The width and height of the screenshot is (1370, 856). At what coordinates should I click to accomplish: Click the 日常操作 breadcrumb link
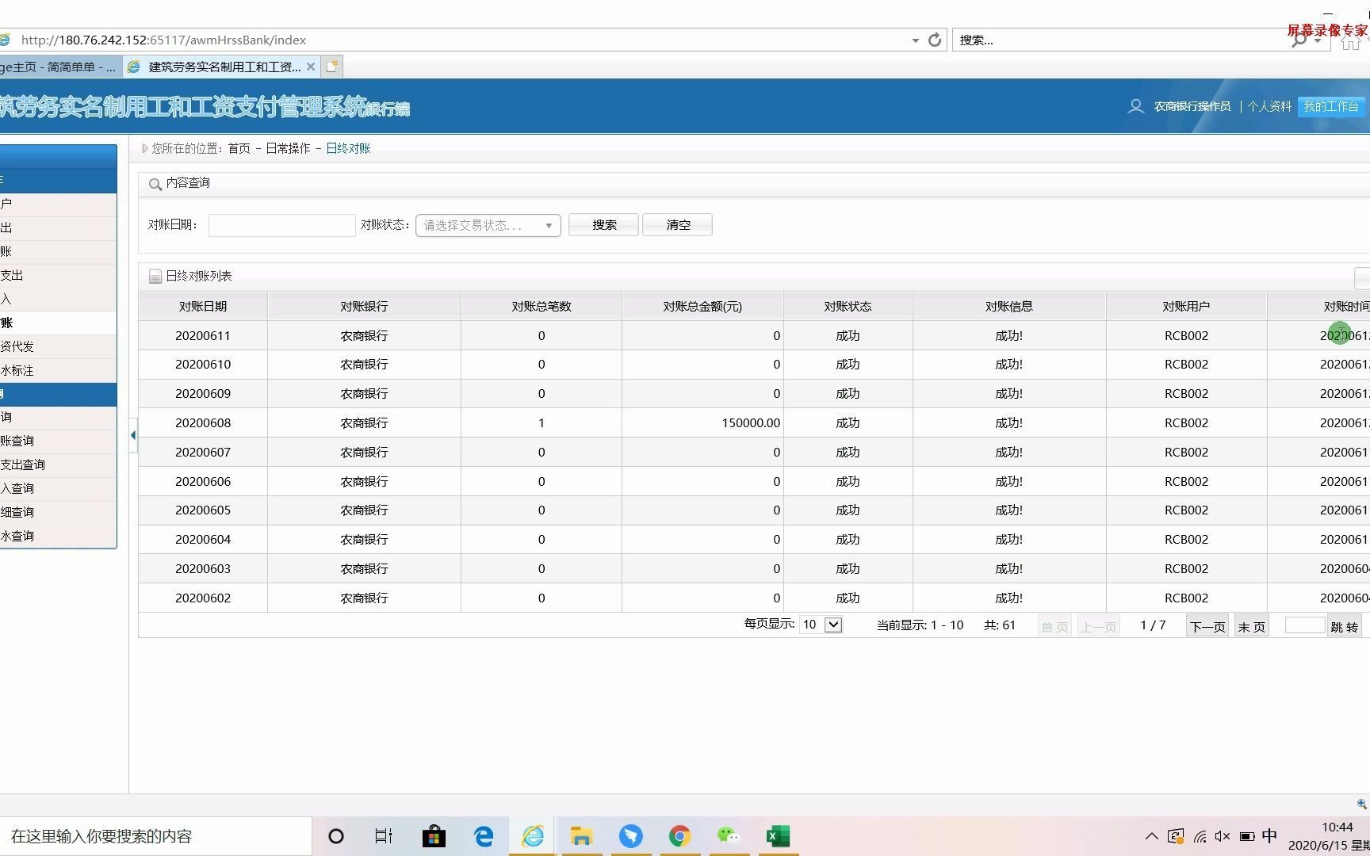288,148
